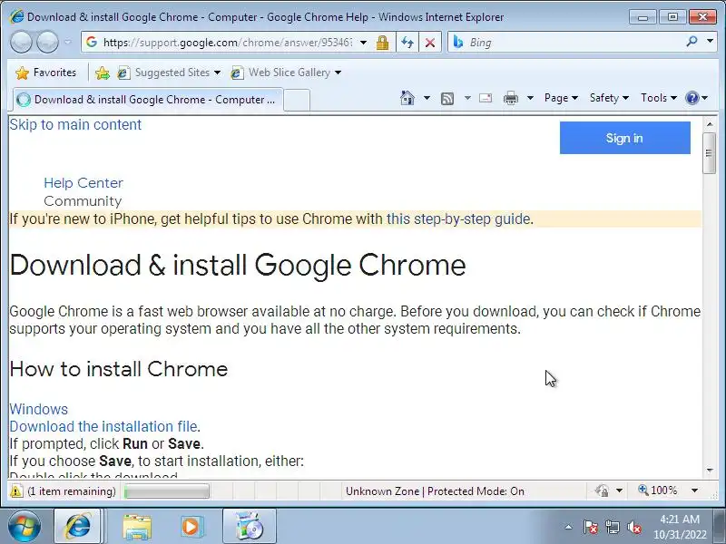Click the Home page icon
726x544 pixels.
(x=407, y=98)
